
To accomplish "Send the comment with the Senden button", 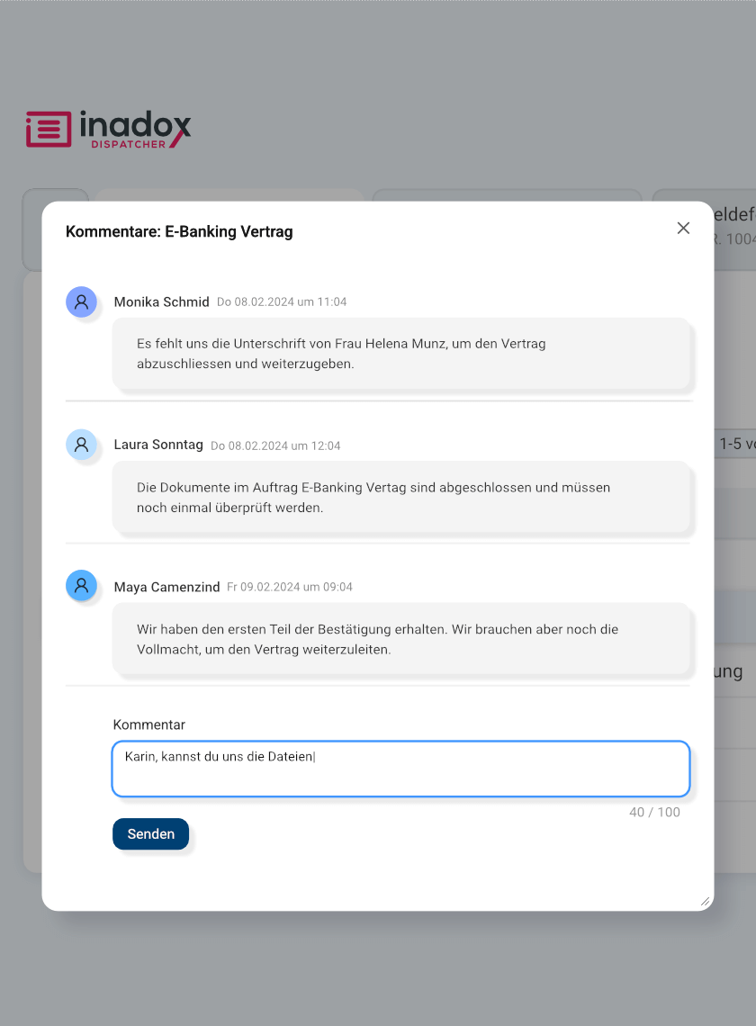I will [150, 834].
